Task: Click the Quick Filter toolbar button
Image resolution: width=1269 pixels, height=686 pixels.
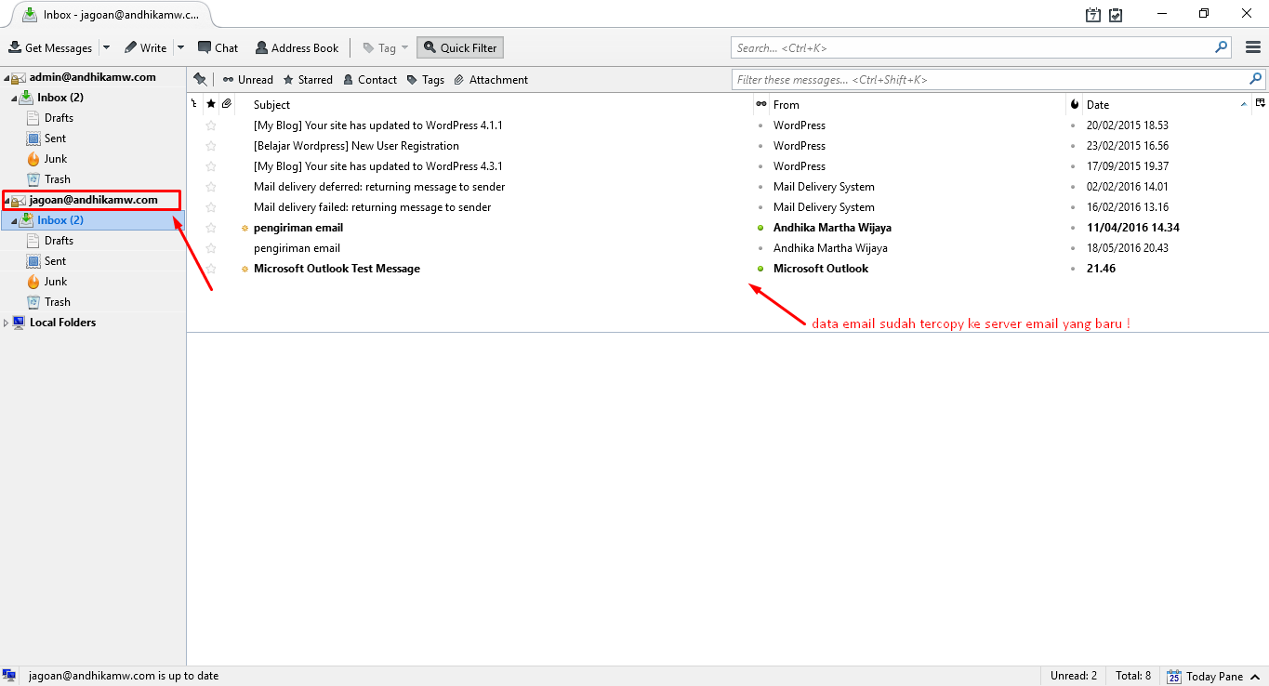Action: [460, 47]
